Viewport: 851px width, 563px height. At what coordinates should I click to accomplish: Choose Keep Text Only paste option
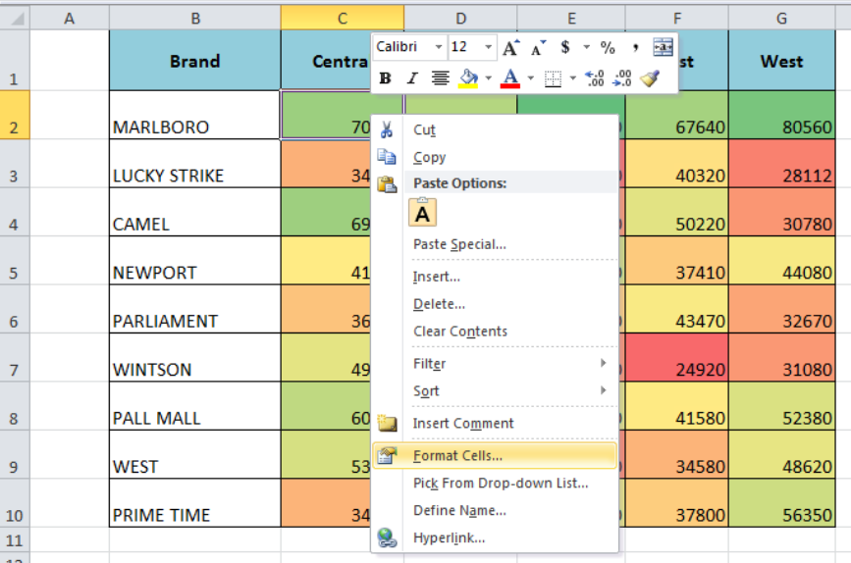tap(422, 213)
